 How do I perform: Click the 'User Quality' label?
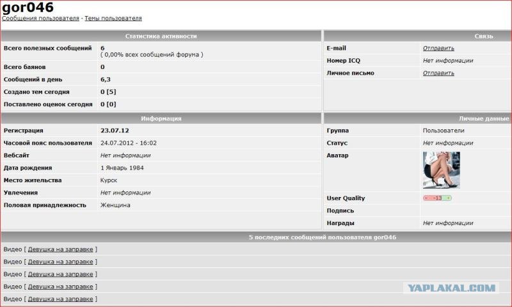click(x=346, y=198)
